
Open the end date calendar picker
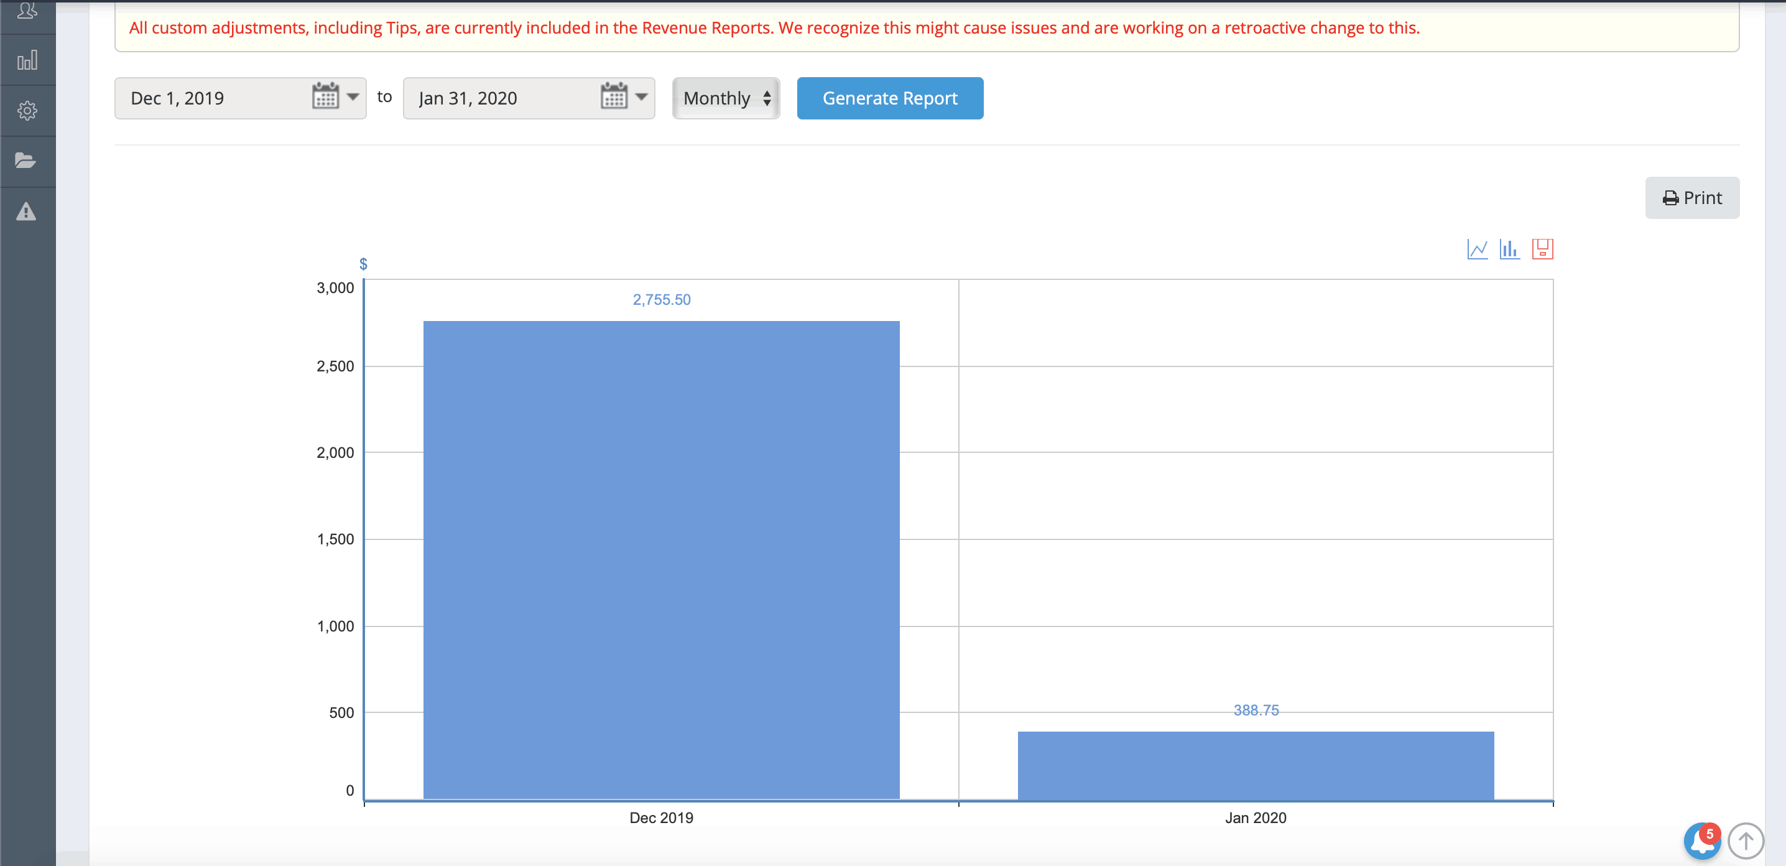pyautogui.click(x=614, y=97)
